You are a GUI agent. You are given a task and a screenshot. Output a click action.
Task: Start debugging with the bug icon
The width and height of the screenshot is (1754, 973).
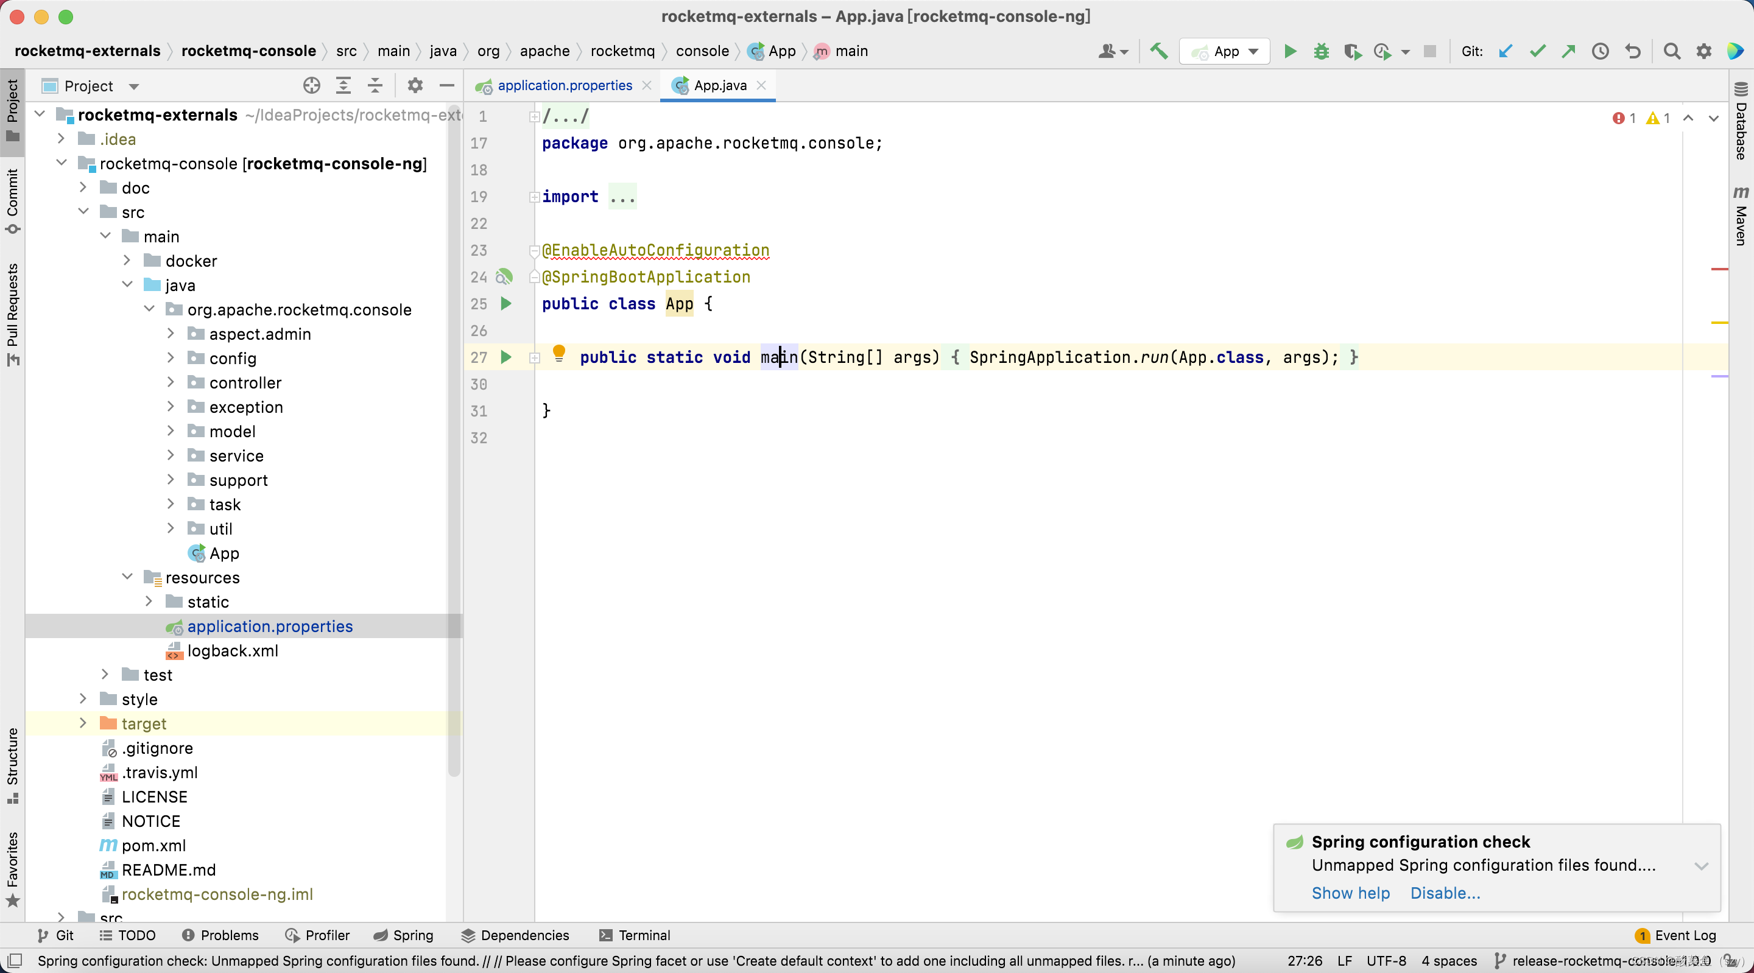point(1321,51)
